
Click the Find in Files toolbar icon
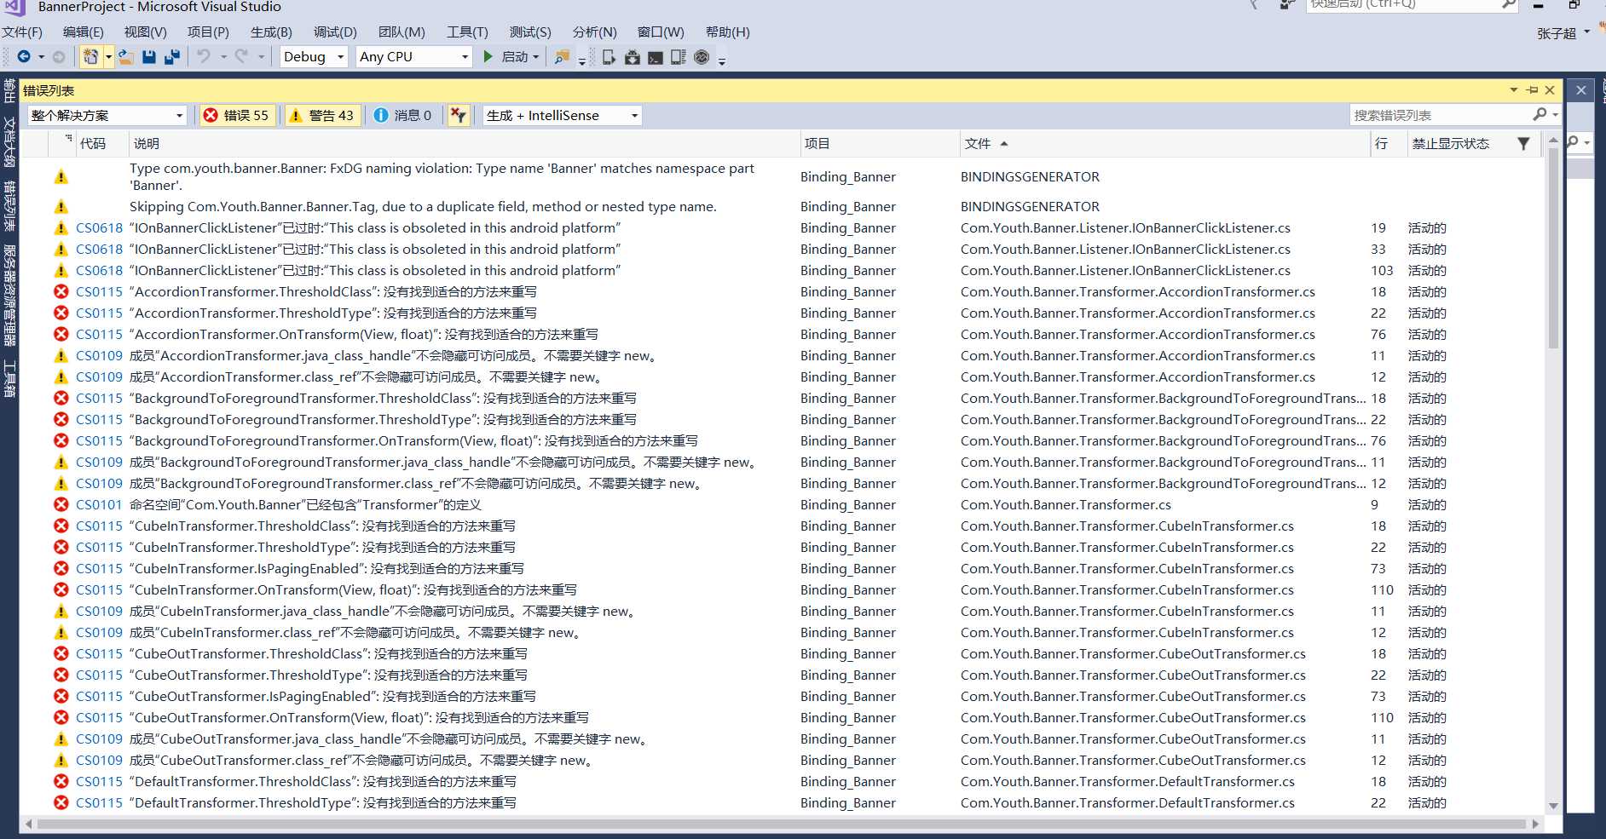[562, 57]
